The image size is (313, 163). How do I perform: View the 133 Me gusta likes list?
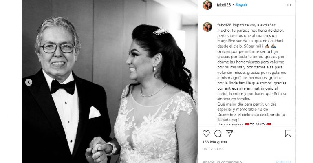click(215, 142)
